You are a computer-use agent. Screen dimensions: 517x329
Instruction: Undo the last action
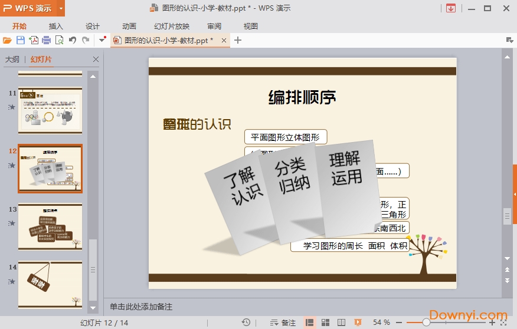coord(72,40)
